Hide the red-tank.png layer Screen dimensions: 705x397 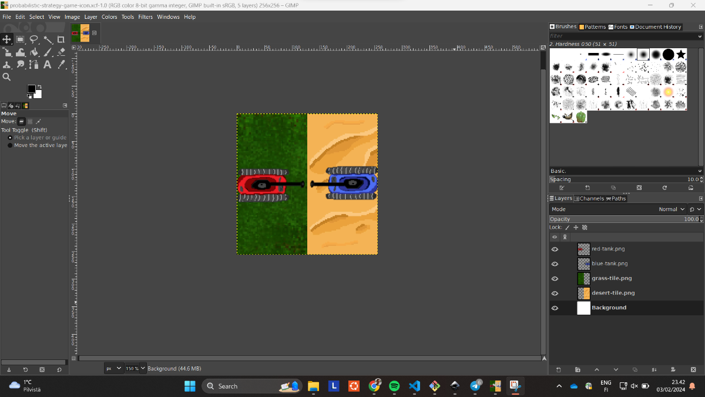click(x=555, y=249)
